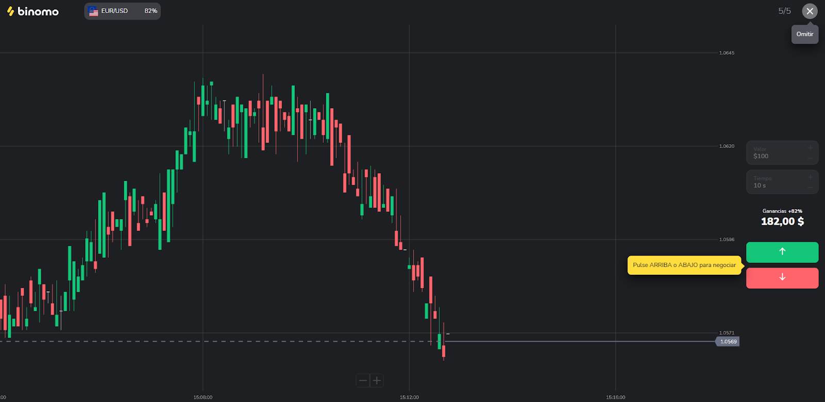Click the EUR/USD currency flag icon
This screenshot has width=825, height=402.
pos(93,11)
